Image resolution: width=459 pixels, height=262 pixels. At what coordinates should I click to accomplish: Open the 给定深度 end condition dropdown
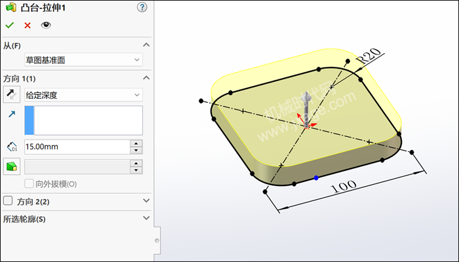pos(83,95)
